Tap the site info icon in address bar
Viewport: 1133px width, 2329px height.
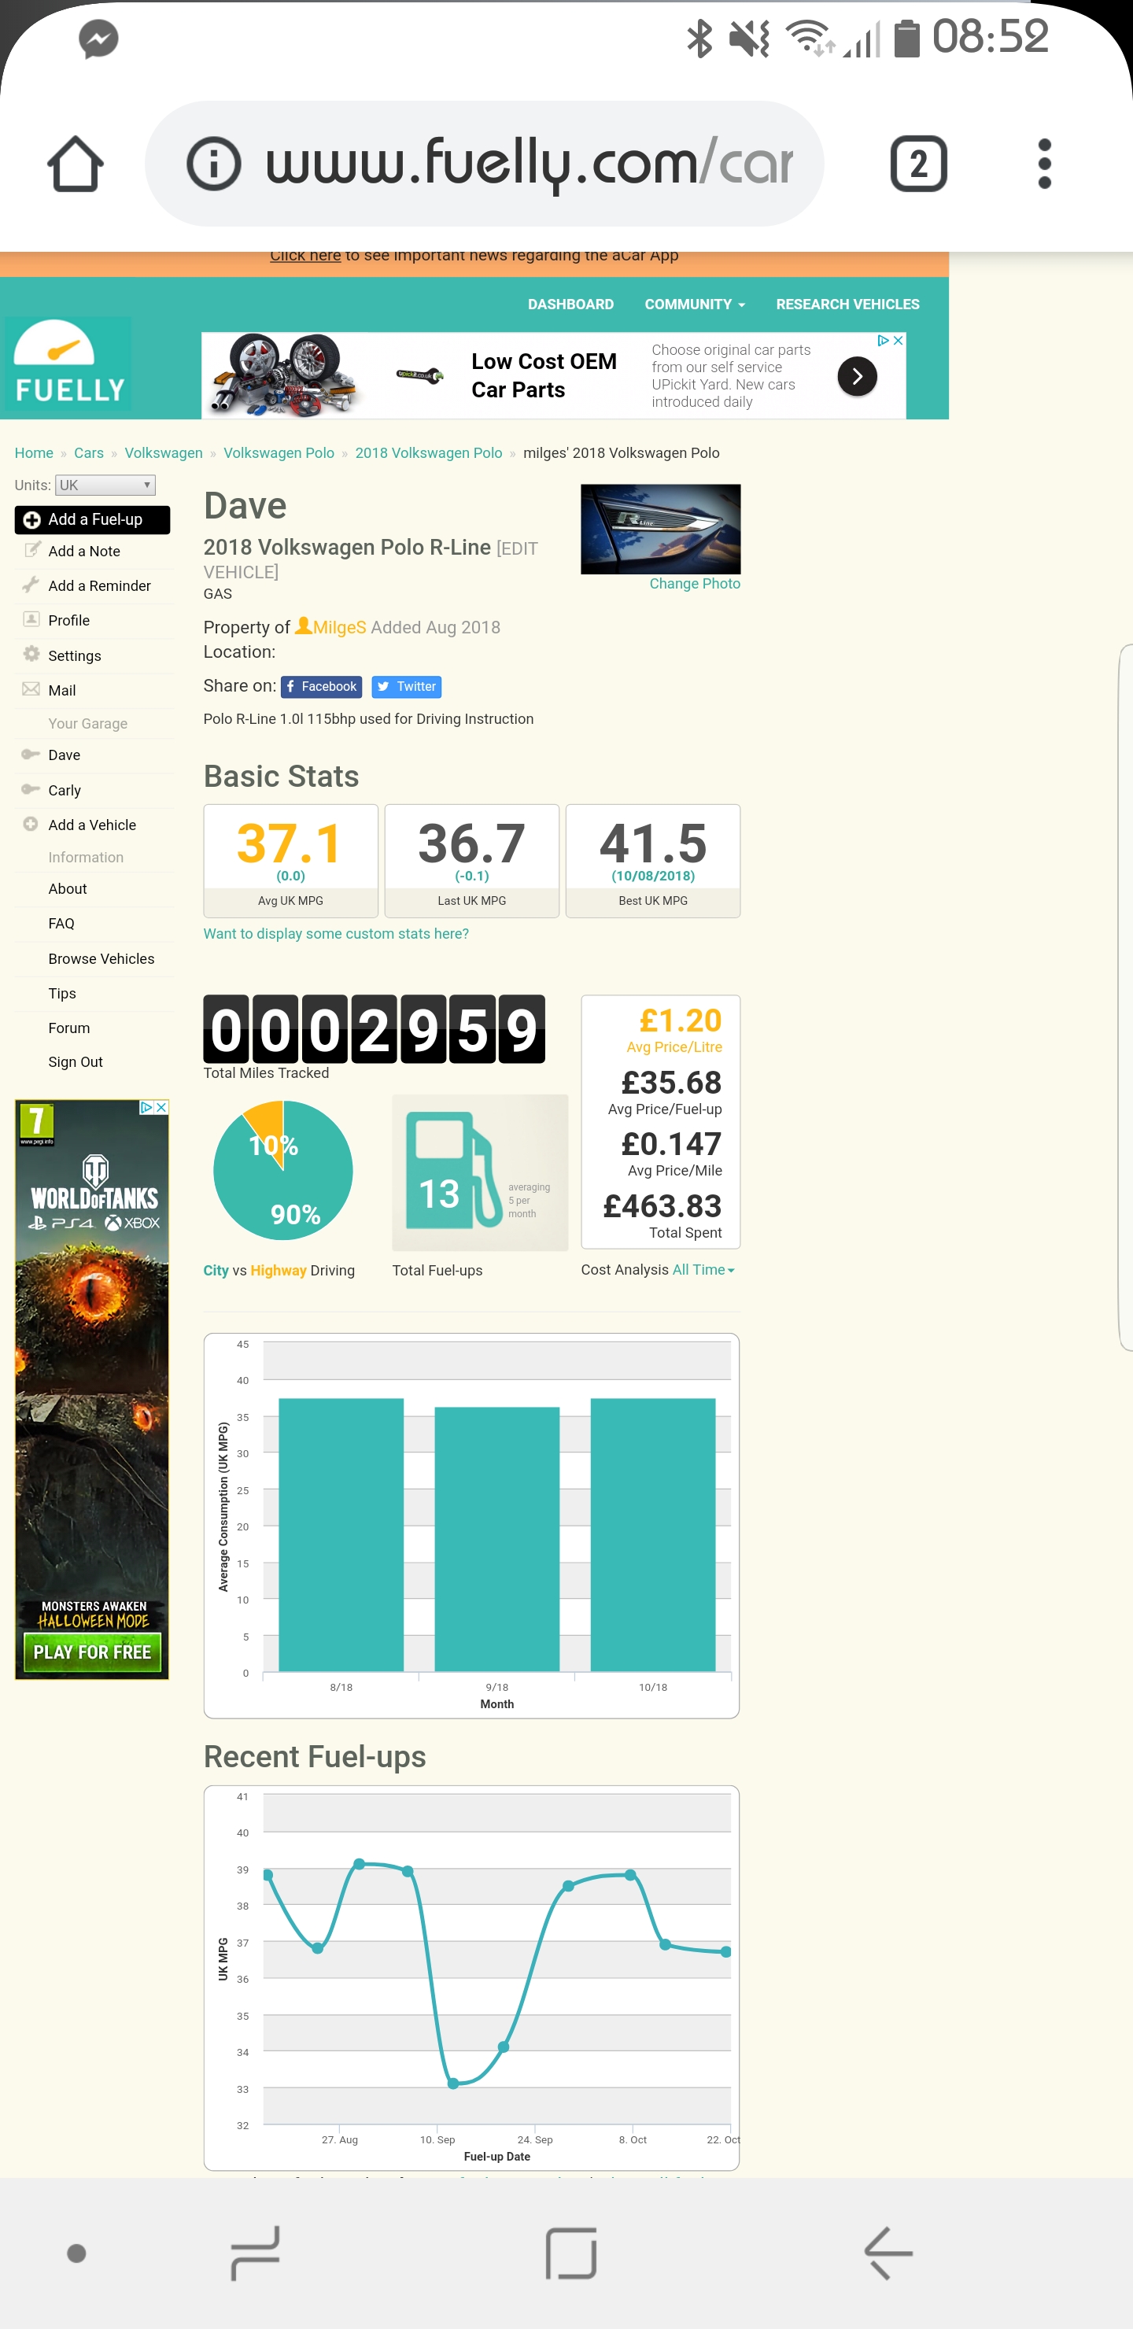[213, 164]
